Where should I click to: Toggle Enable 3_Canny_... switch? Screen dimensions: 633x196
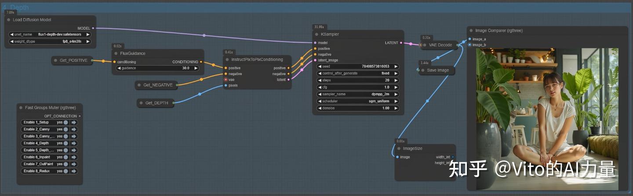coord(66,136)
